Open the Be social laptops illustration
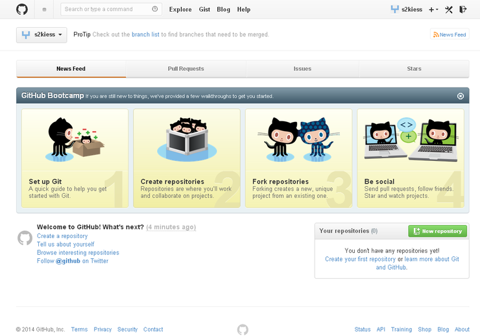 [x=411, y=139]
